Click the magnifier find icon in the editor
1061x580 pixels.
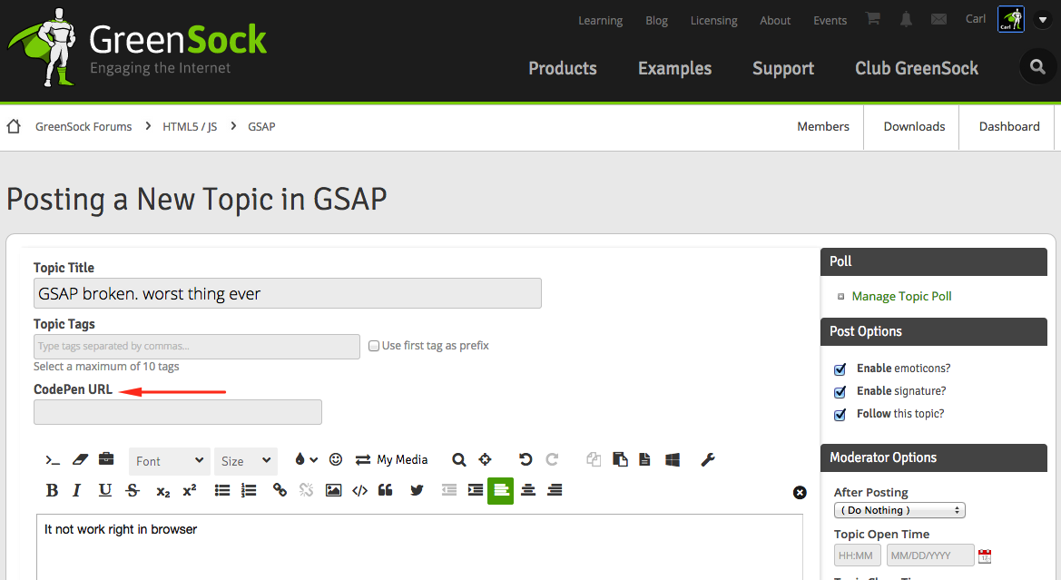(458, 459)
